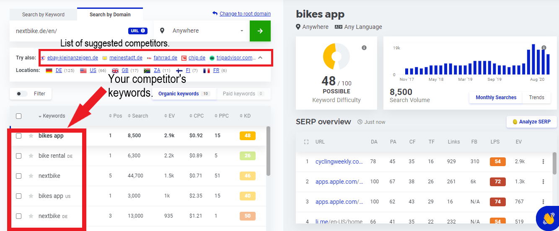559x231 pixels.
Task: Click KD badge 48 for bikes app
Action: 248,136
